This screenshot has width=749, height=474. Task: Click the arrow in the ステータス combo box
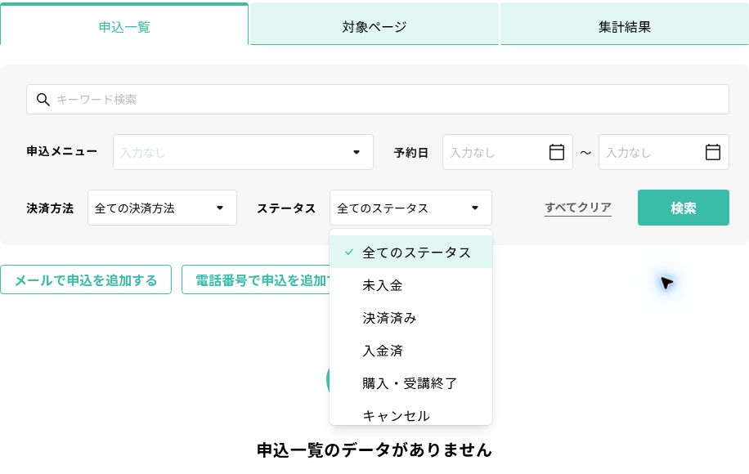click(475, 208)
